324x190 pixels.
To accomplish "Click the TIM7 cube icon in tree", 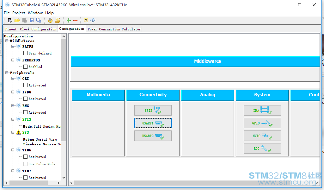I will [19, 171].
